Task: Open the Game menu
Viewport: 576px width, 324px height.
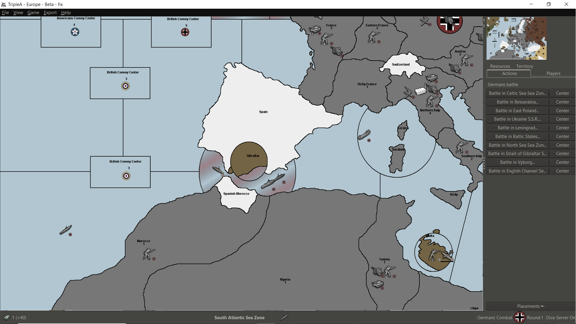Action: 33,13
